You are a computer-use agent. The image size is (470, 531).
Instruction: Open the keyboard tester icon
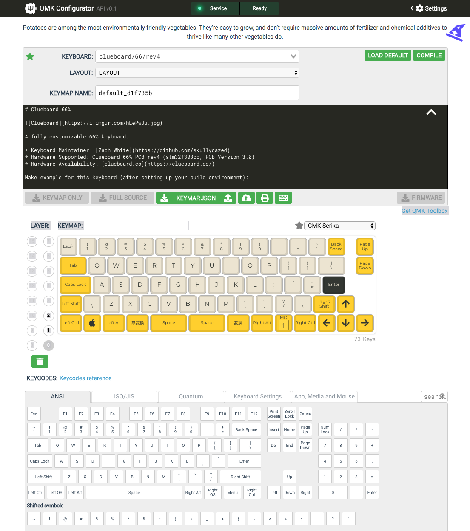tap(283, 198)
